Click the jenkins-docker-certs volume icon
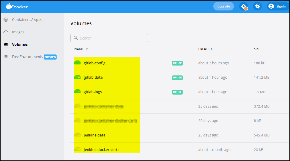This screenshot has width=290, height=161. [x=78, y=149]
